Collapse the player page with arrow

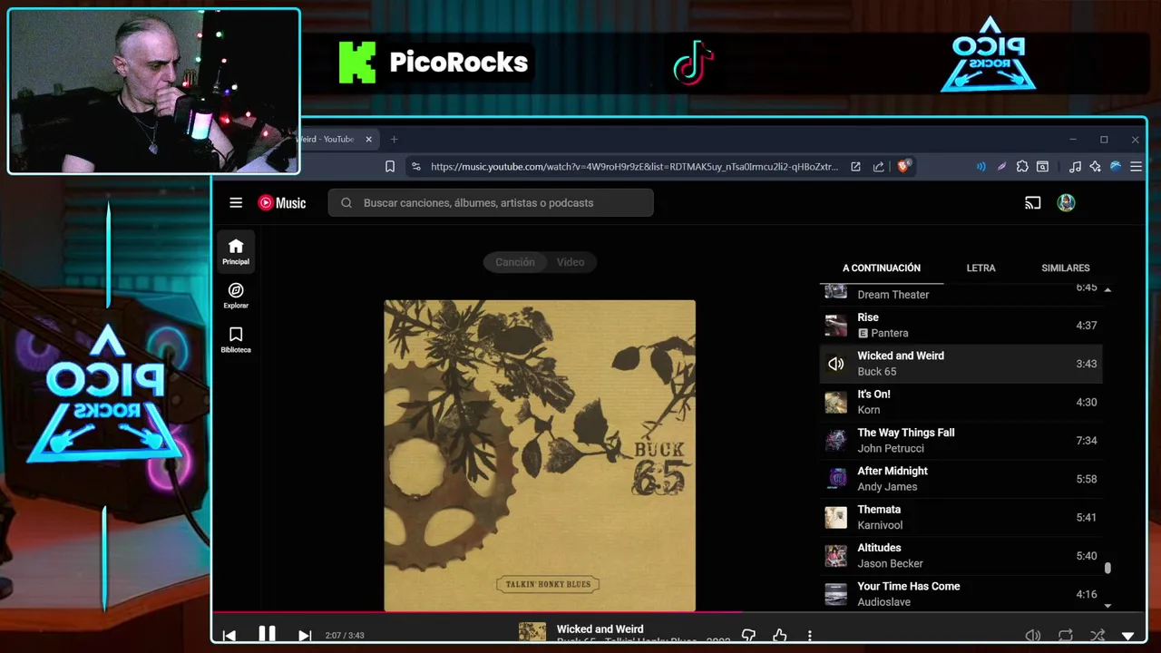point(1128,637)
